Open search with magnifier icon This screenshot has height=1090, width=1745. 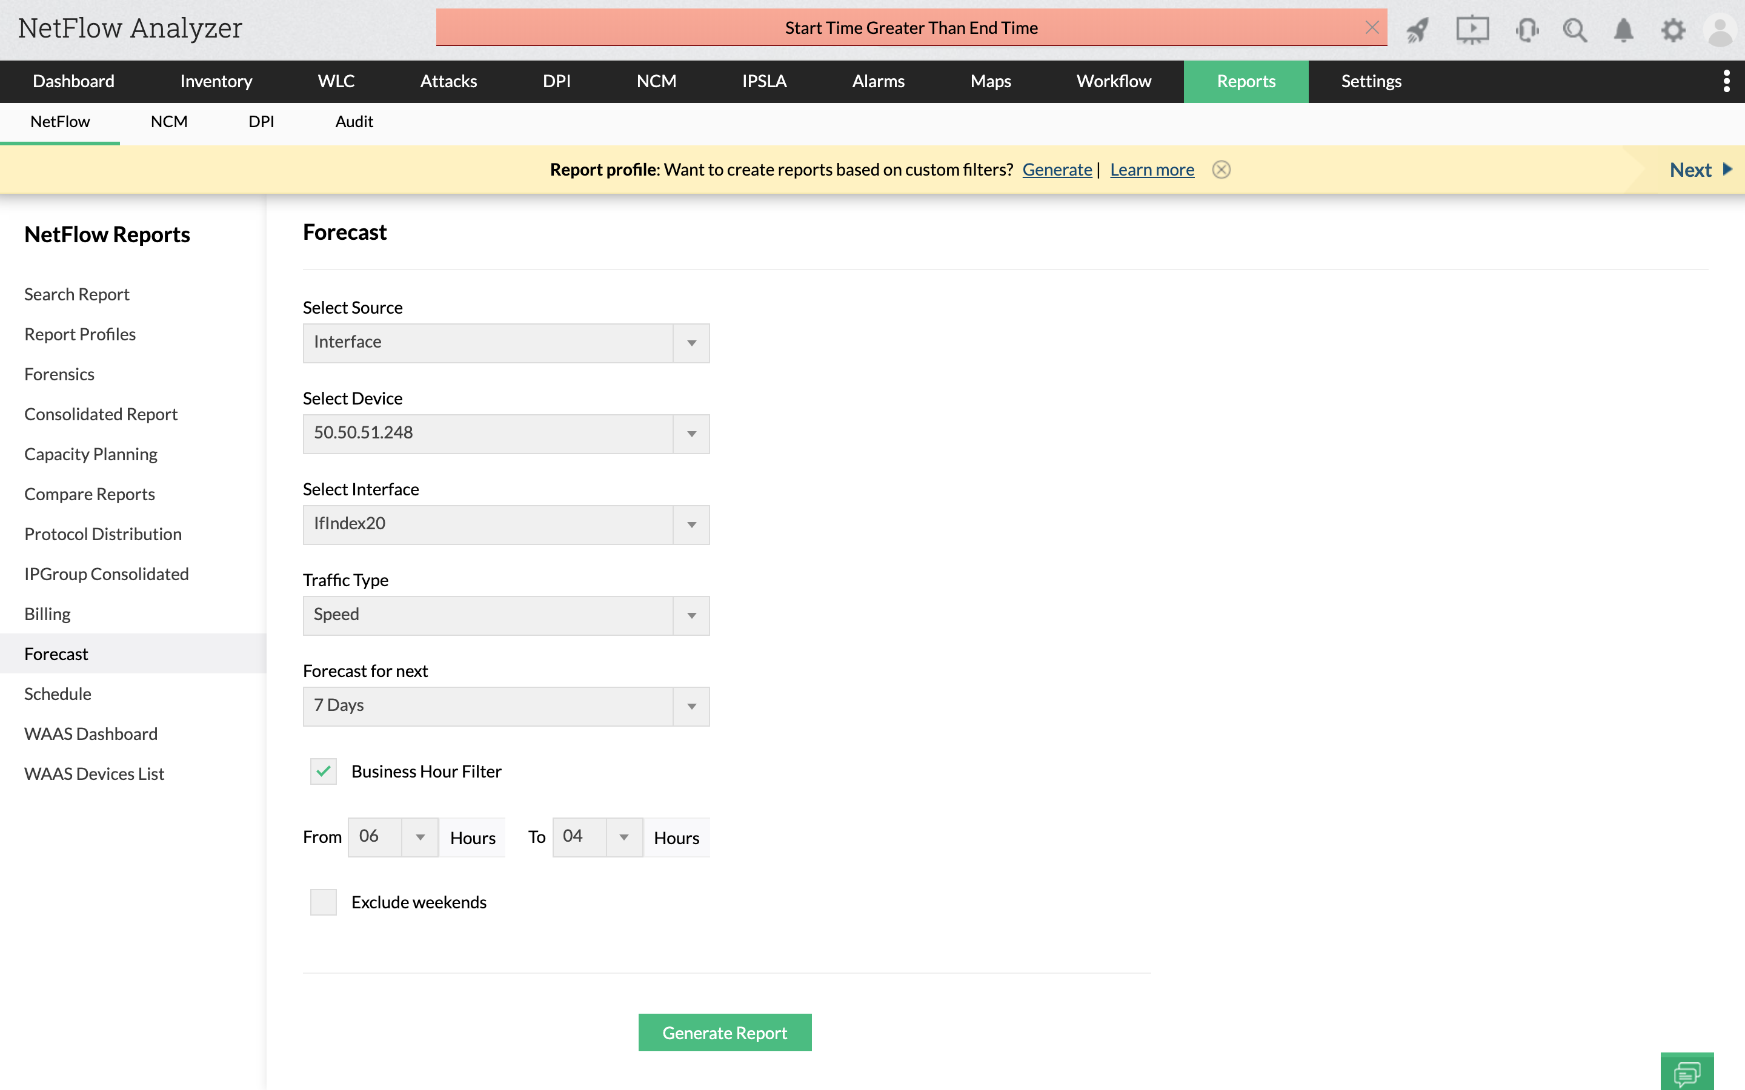point(1574,30)
